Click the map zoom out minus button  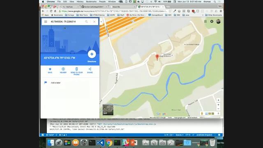click(218, 109)
